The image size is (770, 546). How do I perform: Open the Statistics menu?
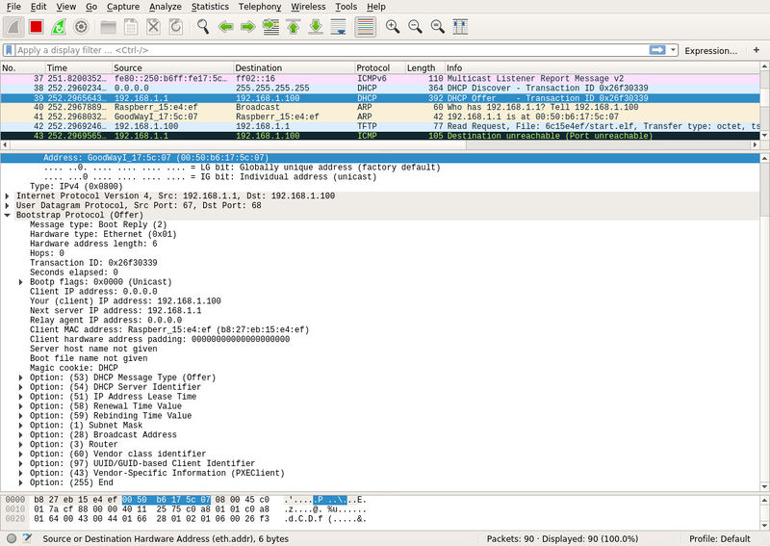click(x=210, y=7)
